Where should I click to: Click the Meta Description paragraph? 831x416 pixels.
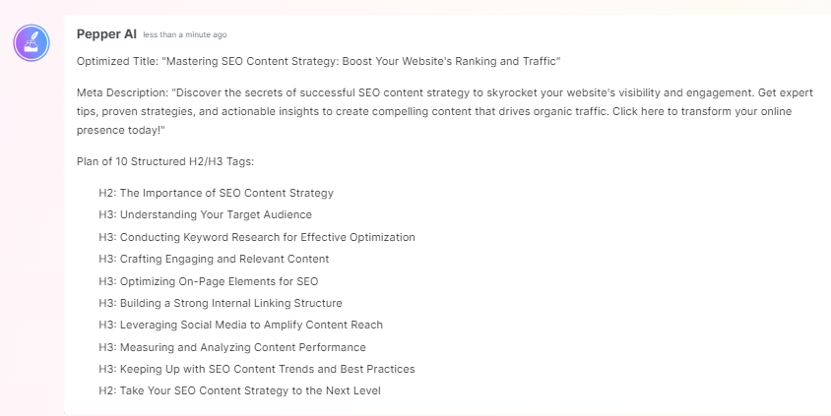click(x=445, y=111)
